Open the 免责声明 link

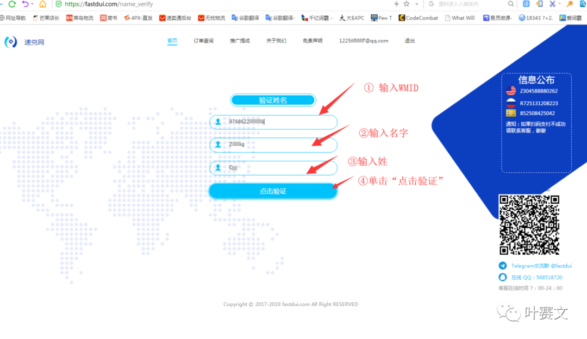313,41
